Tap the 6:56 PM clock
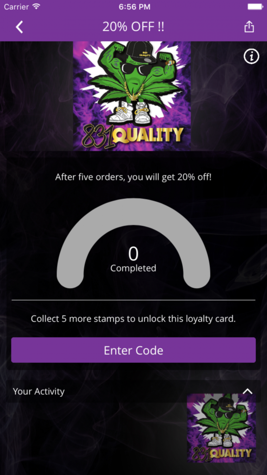This screenshot has height=475, width=267. [134, 7]
